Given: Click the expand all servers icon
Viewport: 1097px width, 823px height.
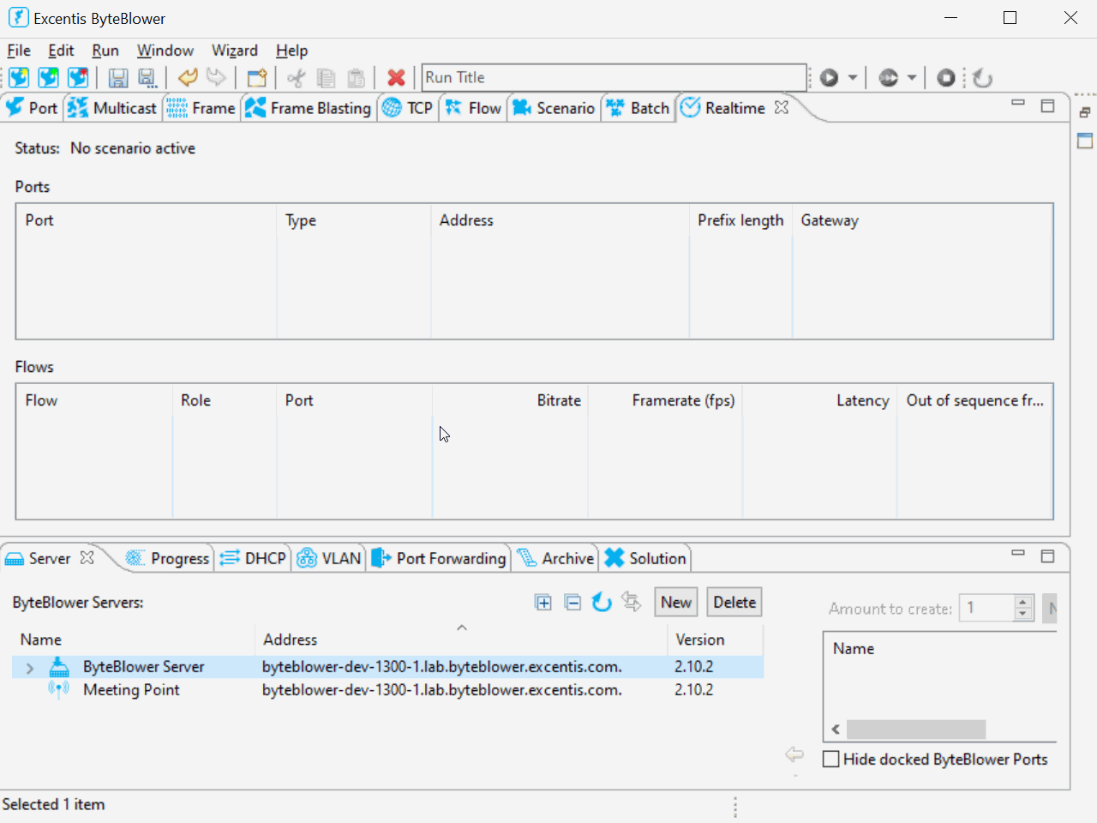Looking at the screenshot, I should (543, 603).
